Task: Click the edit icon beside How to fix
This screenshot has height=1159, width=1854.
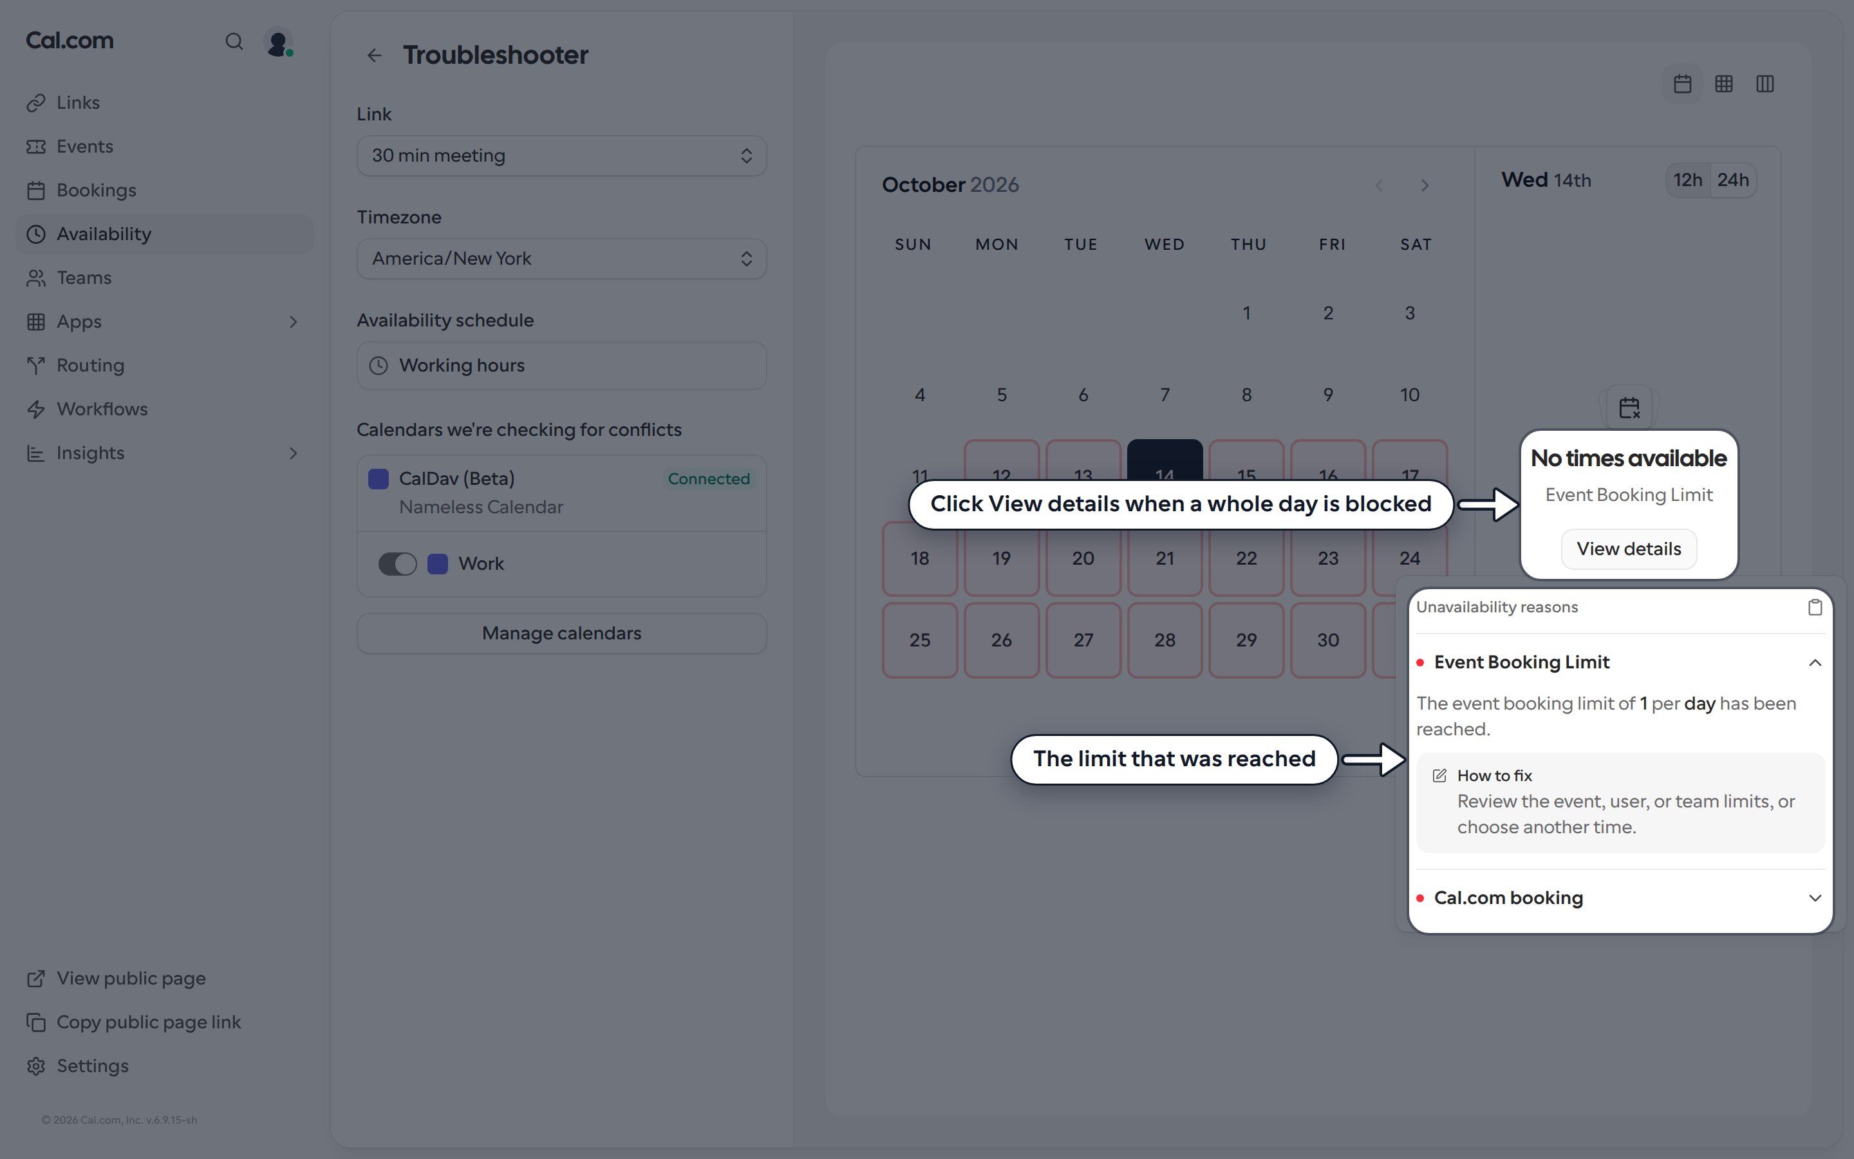Action: (1439, 776)
